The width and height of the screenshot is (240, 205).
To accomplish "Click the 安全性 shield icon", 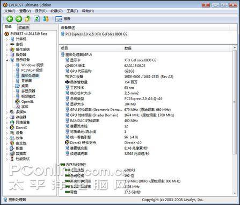I will click(x=12, y=143).
